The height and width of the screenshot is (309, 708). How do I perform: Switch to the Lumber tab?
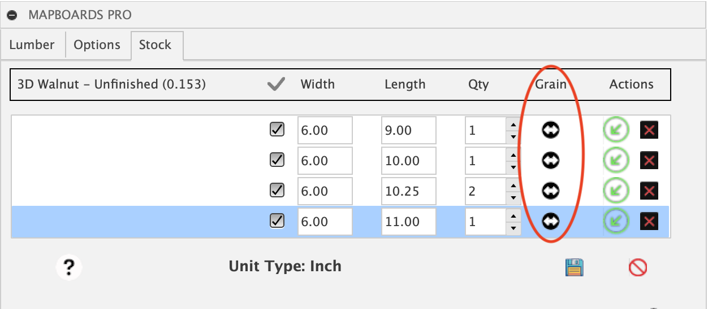click(x=32, y=45)
